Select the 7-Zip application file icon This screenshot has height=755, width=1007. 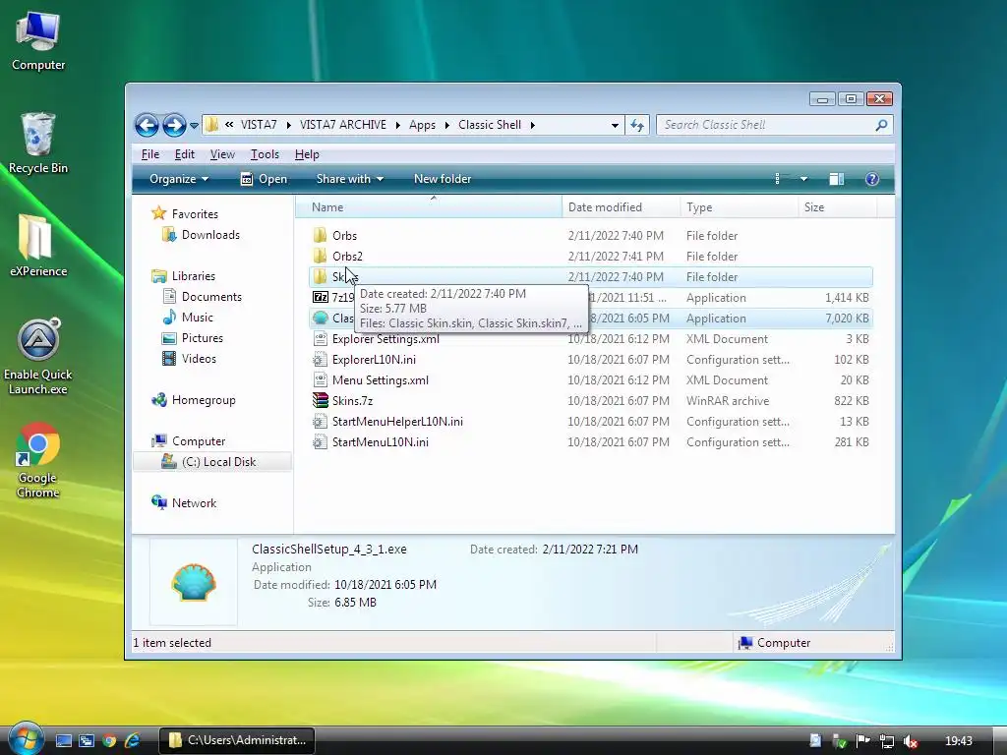tap(320, 297)
